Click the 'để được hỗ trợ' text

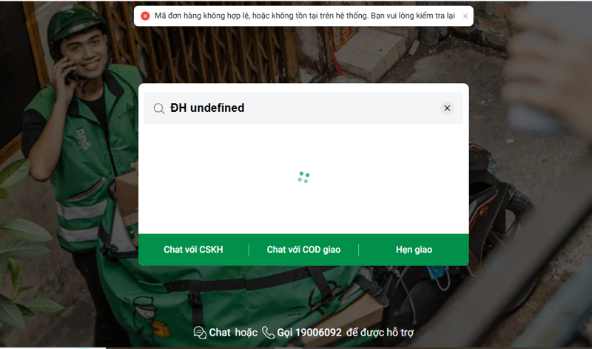(380, 333)
